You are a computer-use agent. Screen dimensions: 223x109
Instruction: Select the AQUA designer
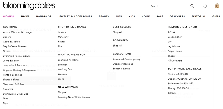(171, 32)
